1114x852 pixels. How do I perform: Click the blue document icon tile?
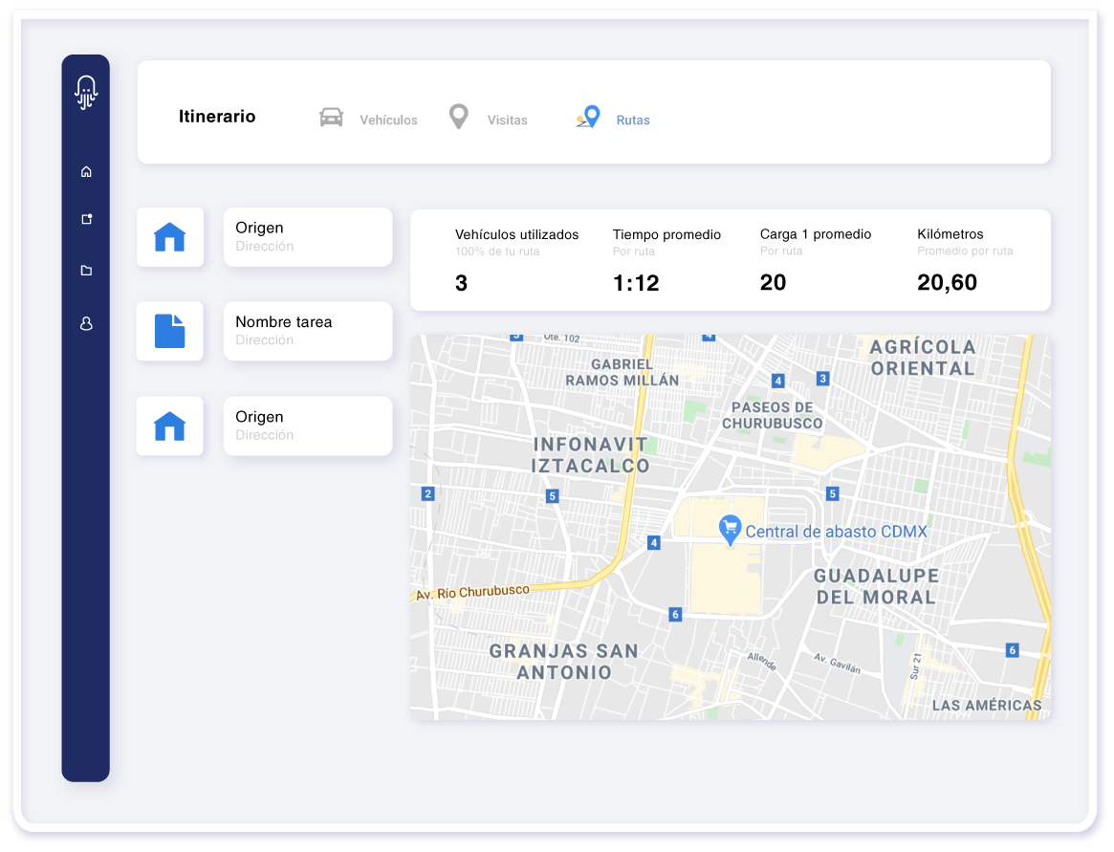pos(170,331)
